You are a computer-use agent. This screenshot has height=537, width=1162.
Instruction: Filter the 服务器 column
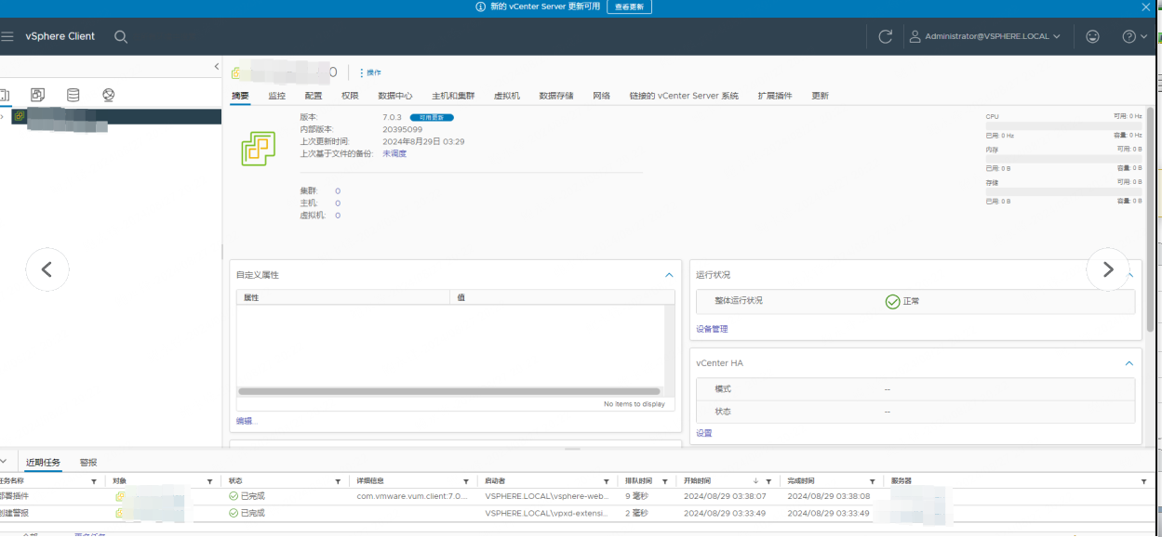coord(1144,481)
